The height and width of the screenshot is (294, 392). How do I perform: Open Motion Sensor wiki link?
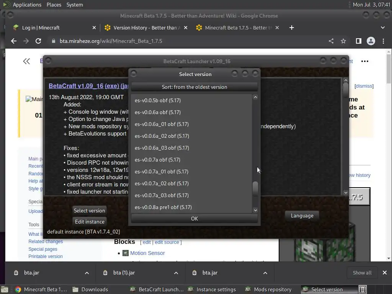coord(147,253)
